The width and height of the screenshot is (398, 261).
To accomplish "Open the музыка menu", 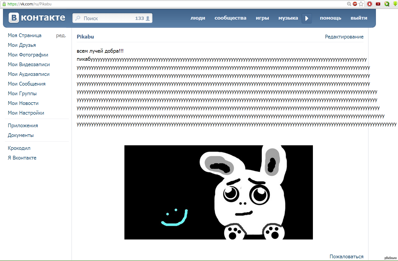I will (288, 18).
